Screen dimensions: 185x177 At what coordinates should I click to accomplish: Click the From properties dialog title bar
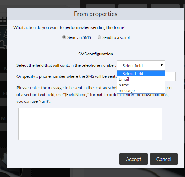(95, 14)
